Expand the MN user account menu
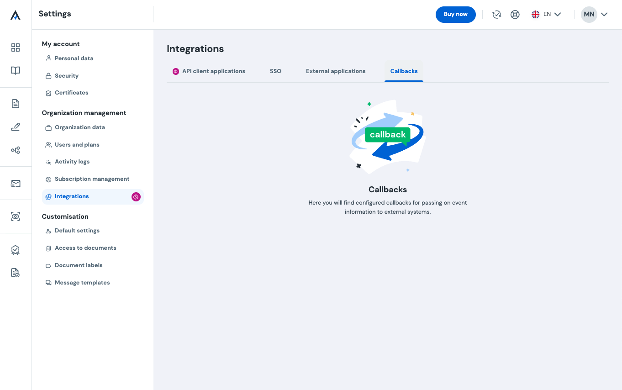Image resolution: width=622 pixels, height=390 pixels. (x=594, y=15)
